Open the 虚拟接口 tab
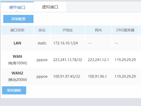 [50, 7]
